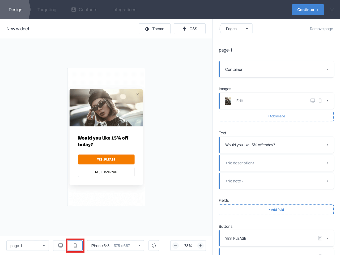Switch to mobile preview mode

coord(75,246)
